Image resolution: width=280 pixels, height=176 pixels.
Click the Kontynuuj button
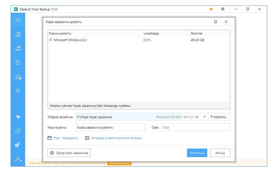click(197, 153)
